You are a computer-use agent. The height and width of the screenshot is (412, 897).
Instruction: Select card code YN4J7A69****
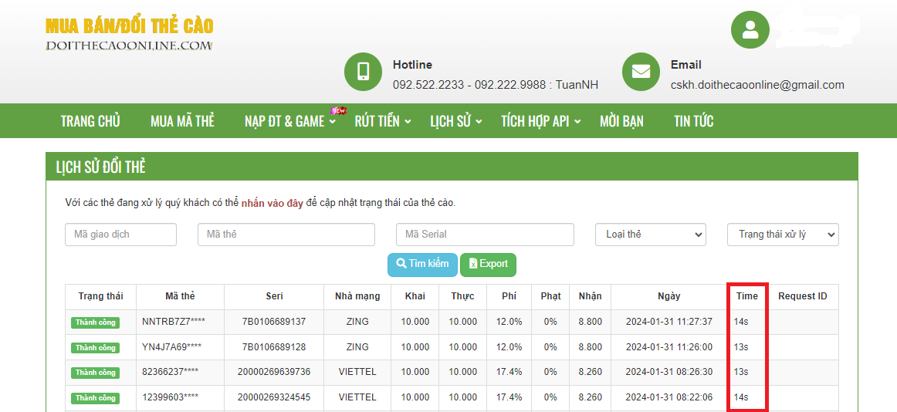point(171,347)
